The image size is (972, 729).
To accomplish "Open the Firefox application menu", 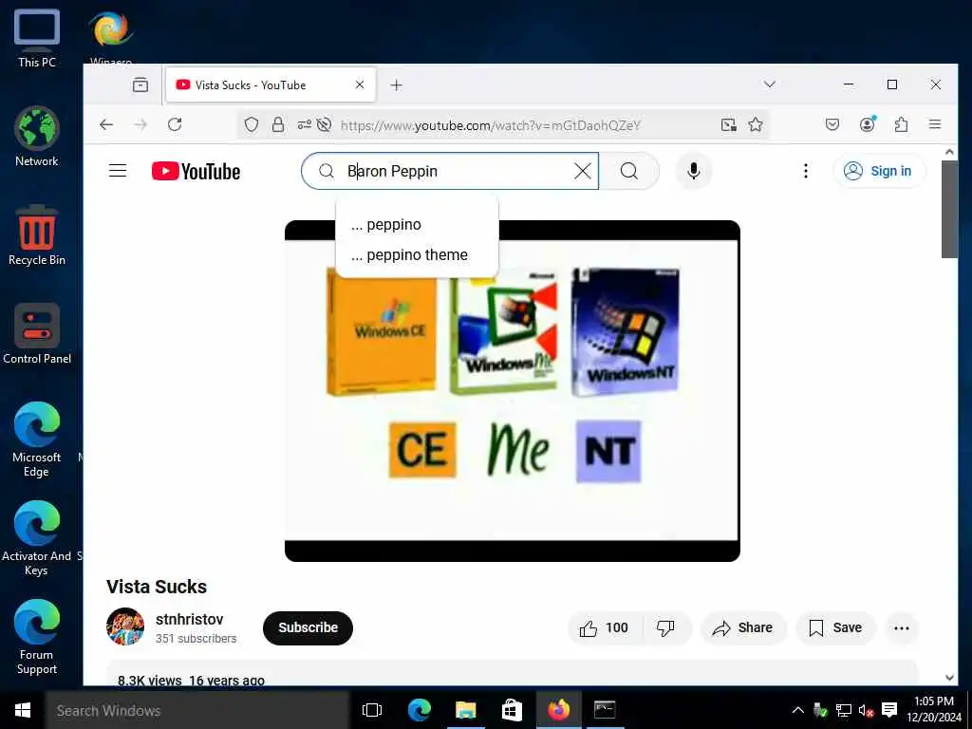I will pos(935,124).
